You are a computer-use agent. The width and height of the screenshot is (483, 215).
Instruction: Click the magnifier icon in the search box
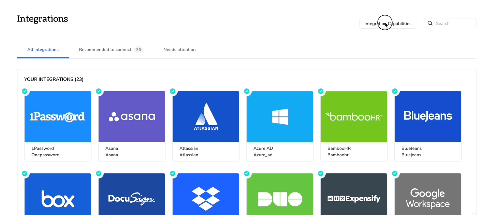430,23
